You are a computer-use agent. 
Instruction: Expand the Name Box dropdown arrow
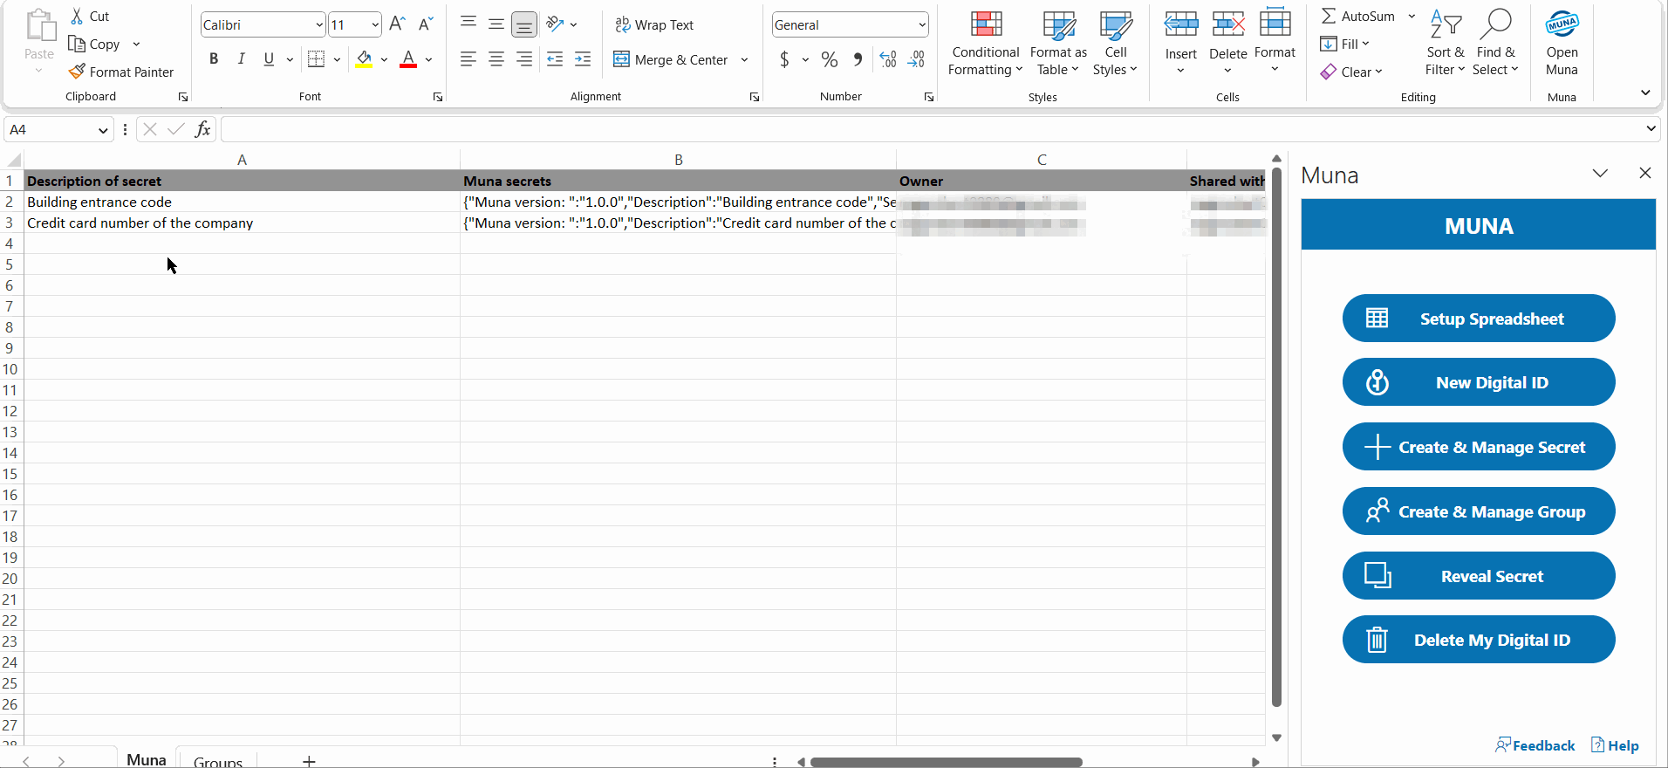coord(103,130)
